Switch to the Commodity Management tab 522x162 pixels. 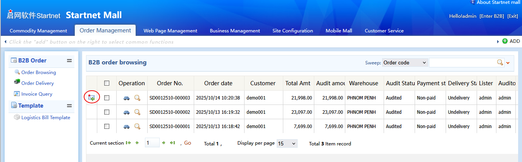click(38, 31)
